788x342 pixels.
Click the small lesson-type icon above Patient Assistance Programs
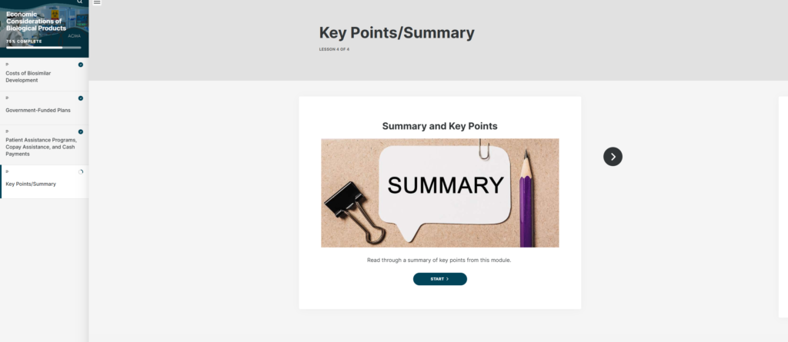click(8, 131)
